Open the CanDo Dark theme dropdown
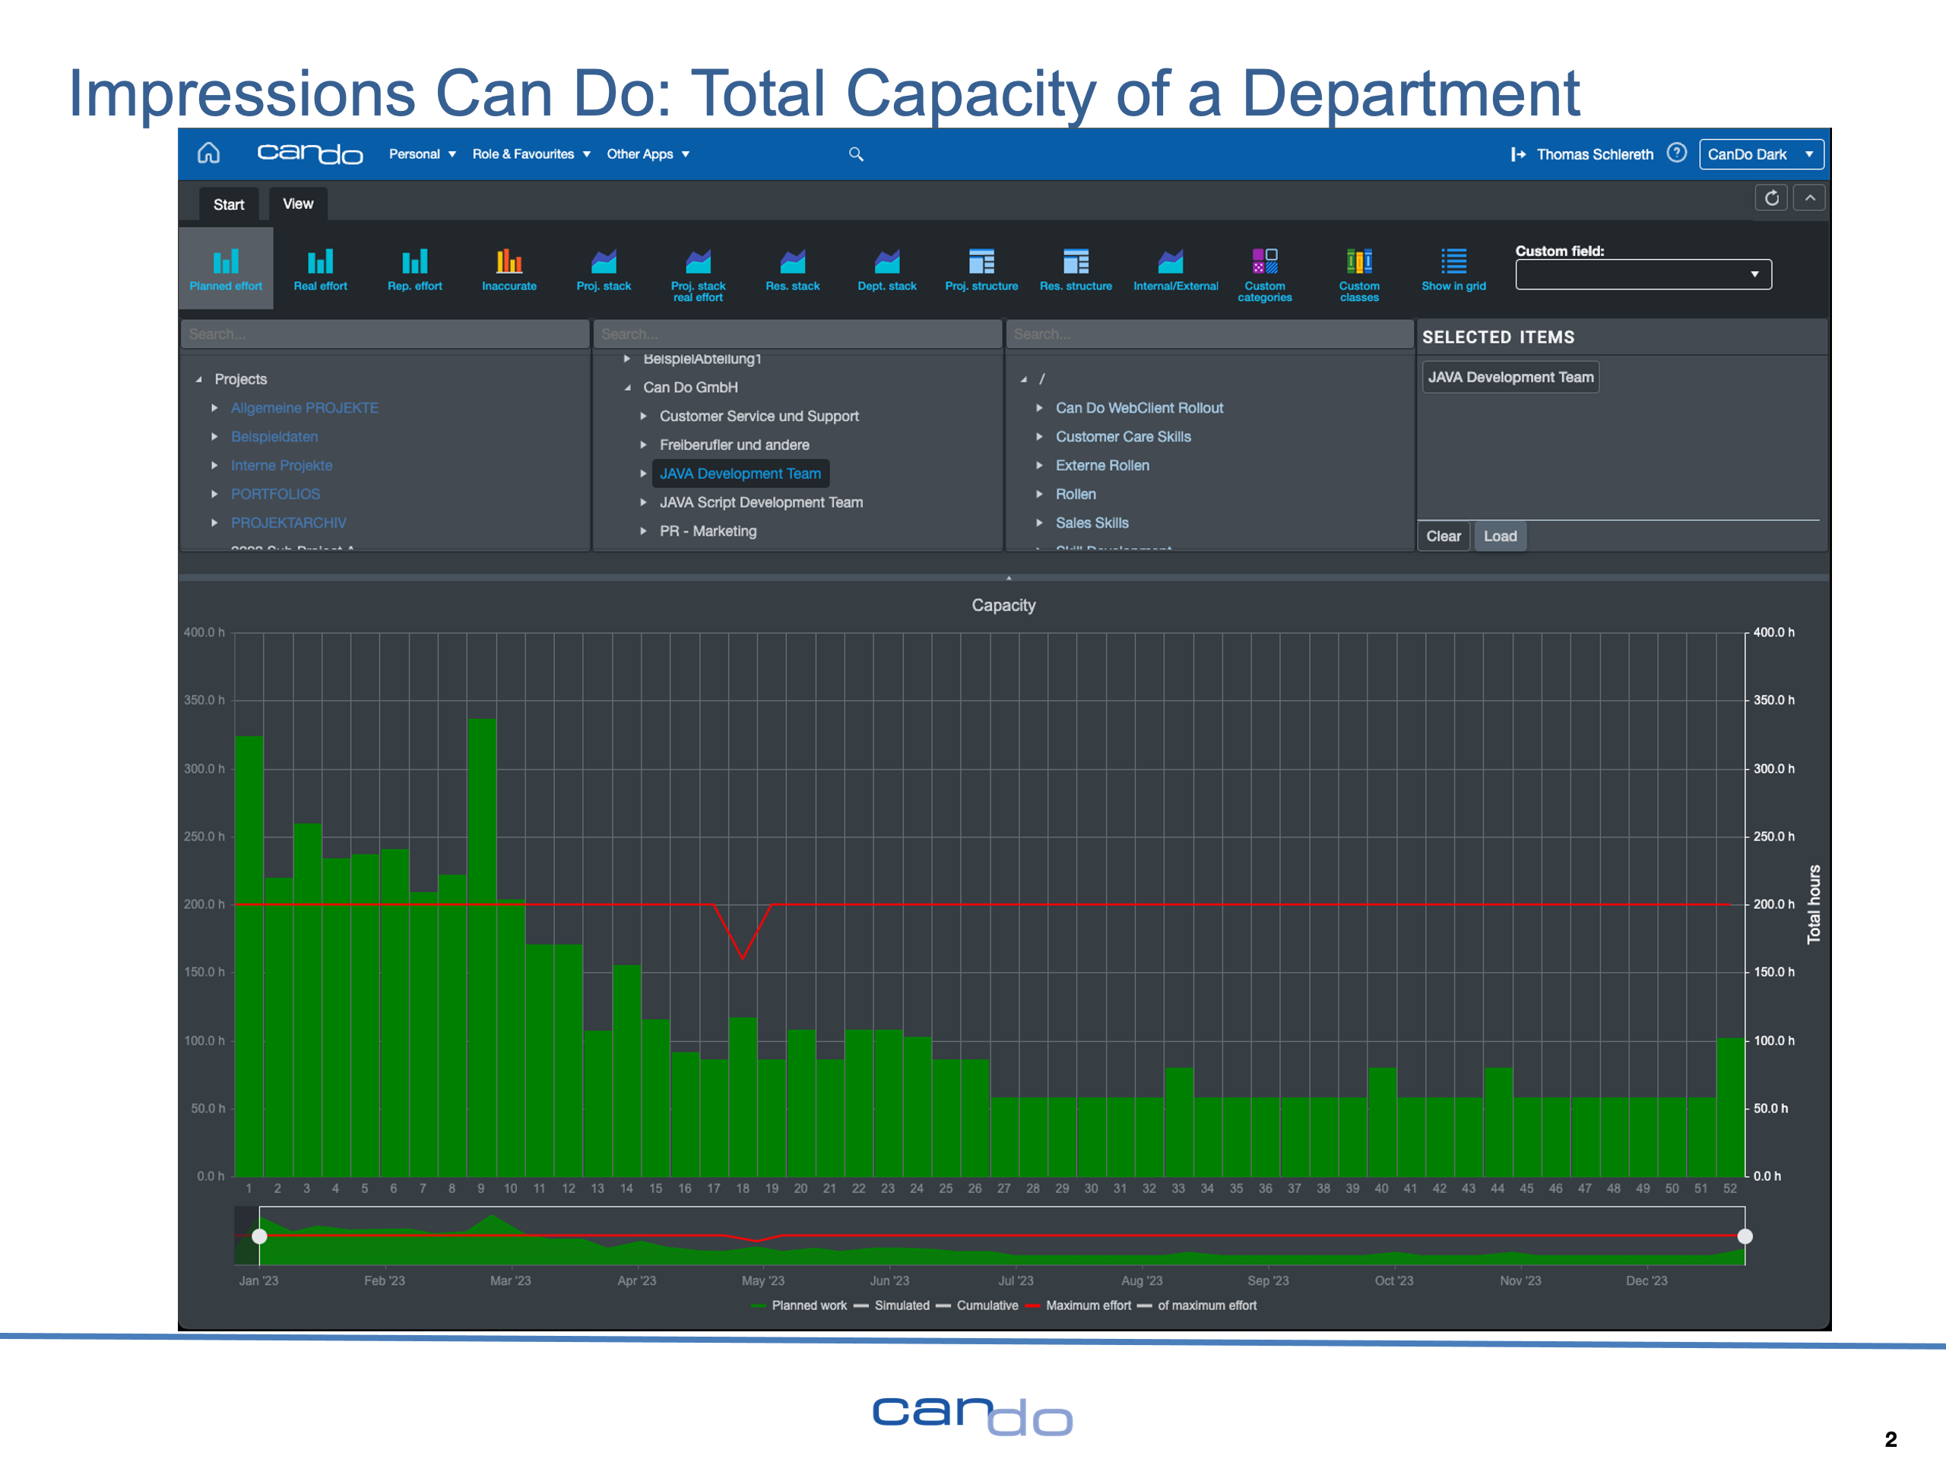This screenshot has width=1946, height=1459. pos(1761,154)
